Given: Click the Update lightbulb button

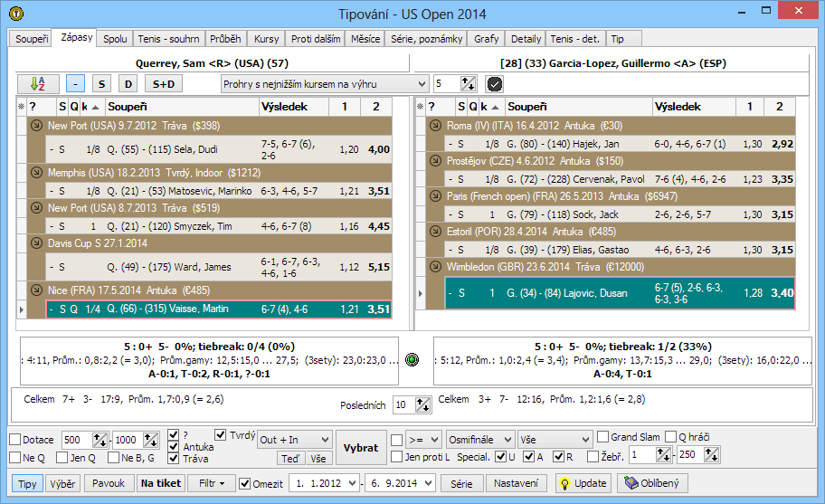Looking at the screenshot, I should click(583, 483).
